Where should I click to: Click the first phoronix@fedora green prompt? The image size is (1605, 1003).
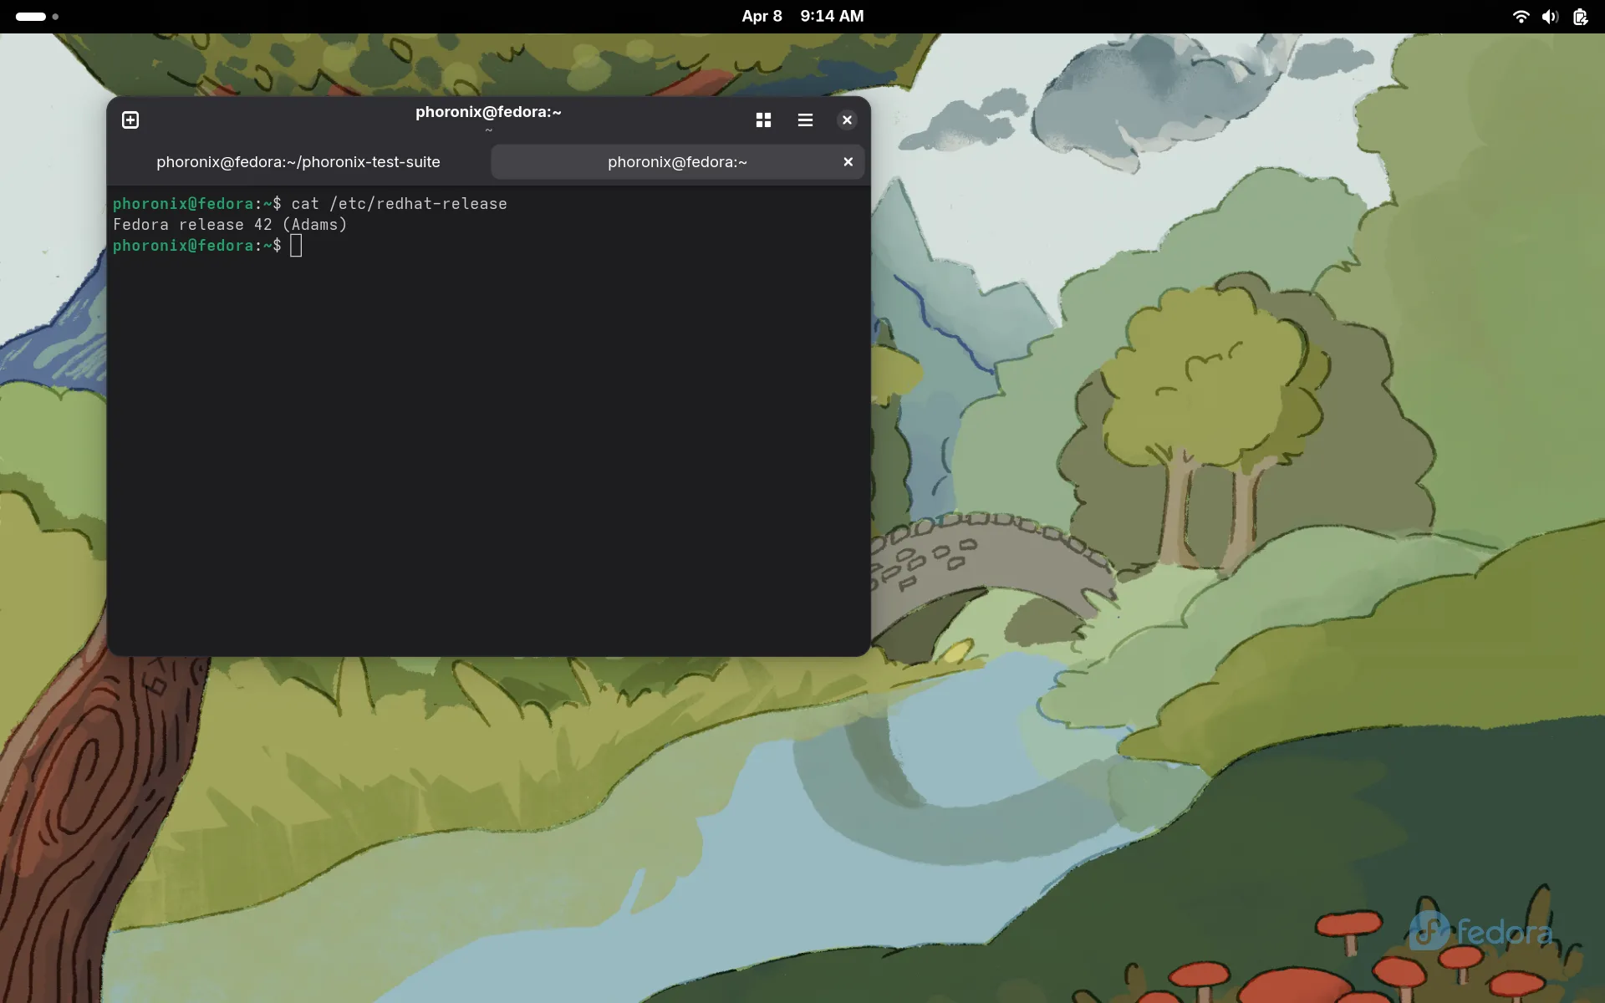(x=183, y=204)
